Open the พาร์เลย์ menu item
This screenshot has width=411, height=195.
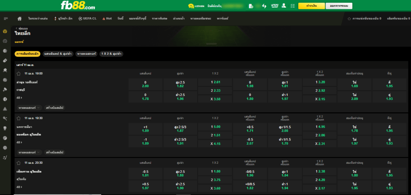222,18
